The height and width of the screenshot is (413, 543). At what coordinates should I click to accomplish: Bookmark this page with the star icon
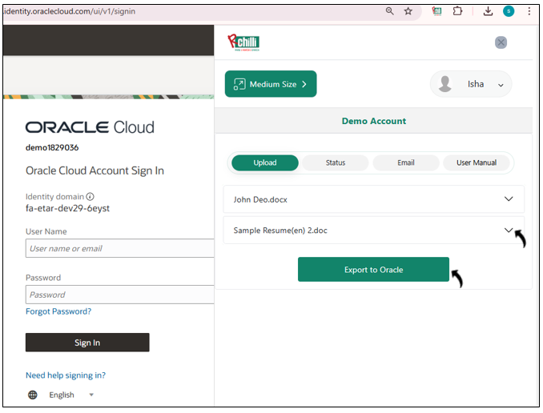pyautogui.click(x=408, y=11)
